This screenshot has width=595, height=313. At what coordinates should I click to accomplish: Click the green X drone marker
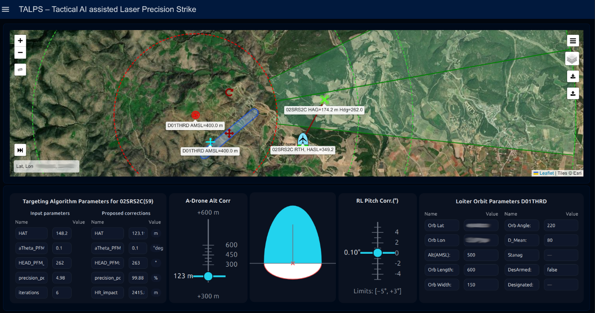coord(325,99)
